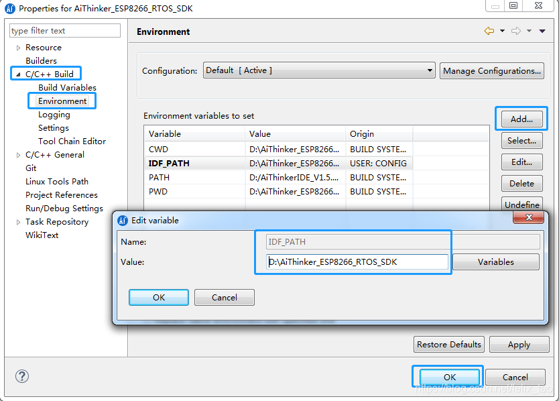Expand the Resource tree node
The width and height of the screenshot is (559, 401).
click(x=19, y=48)
